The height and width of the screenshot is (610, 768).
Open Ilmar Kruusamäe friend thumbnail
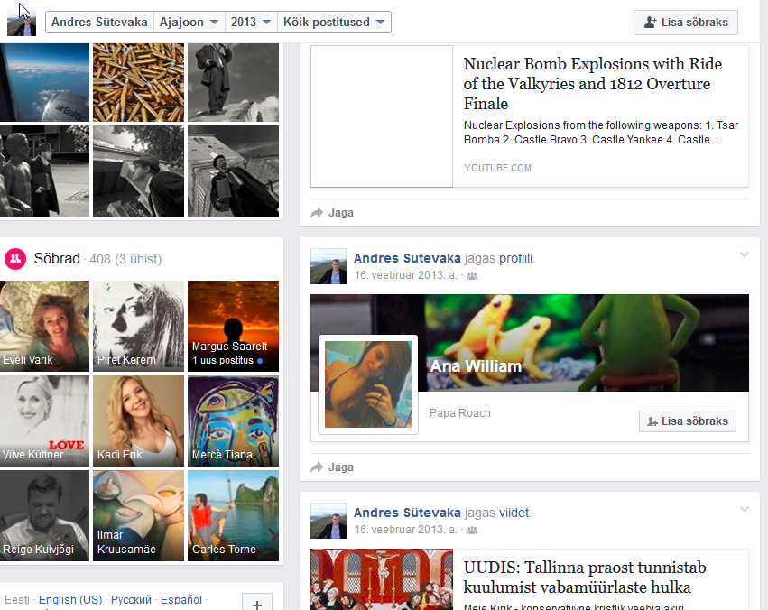[x=139, y=515]
